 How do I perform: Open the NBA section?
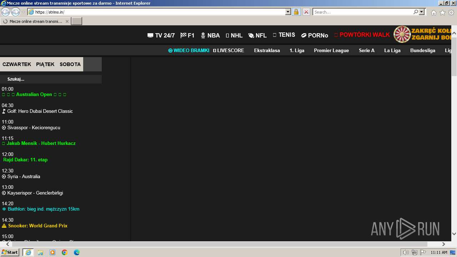pos(210,35)
